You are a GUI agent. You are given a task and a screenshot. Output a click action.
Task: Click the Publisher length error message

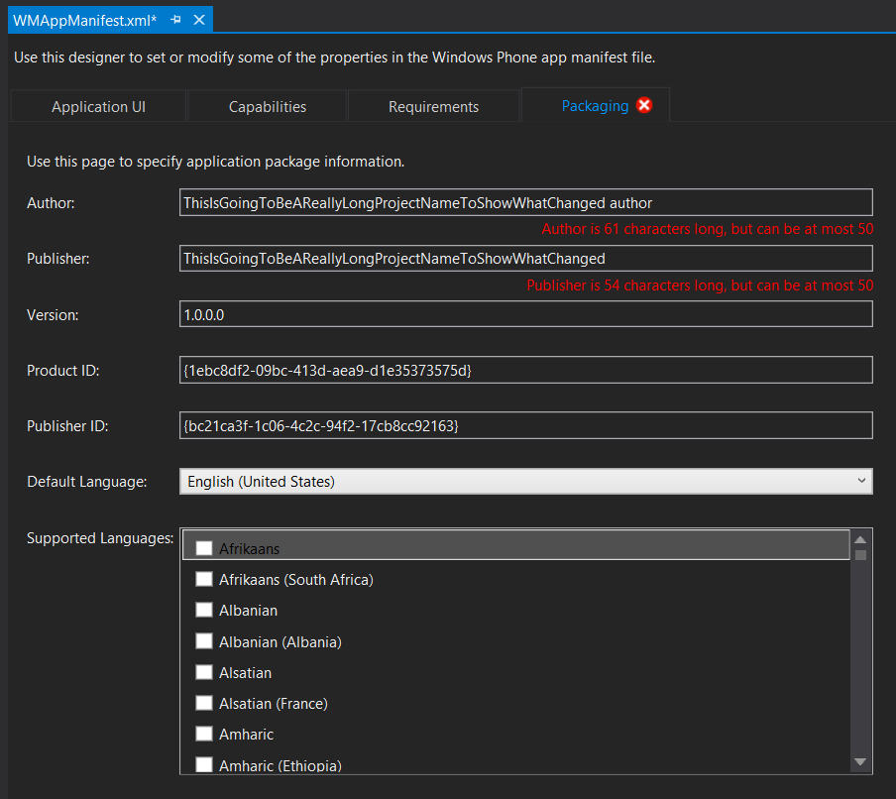700,285
